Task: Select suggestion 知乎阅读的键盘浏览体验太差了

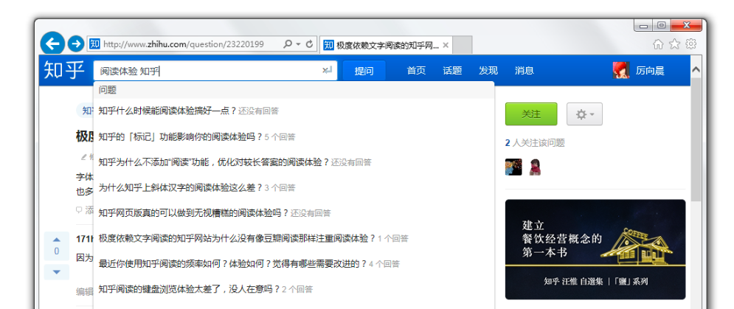Action: (x=294, y=289)
